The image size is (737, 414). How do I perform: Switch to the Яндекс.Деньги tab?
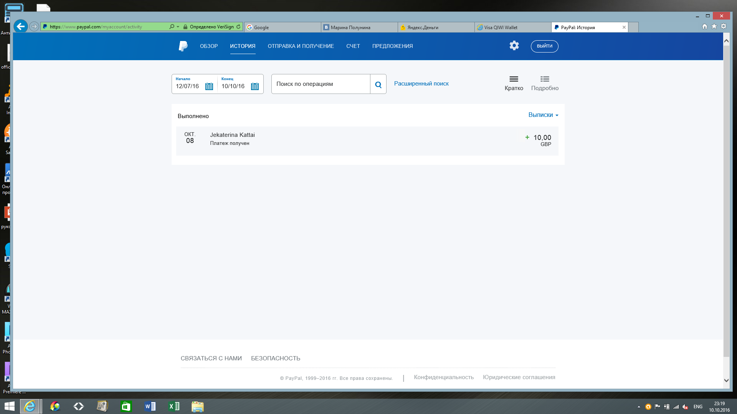436,27
